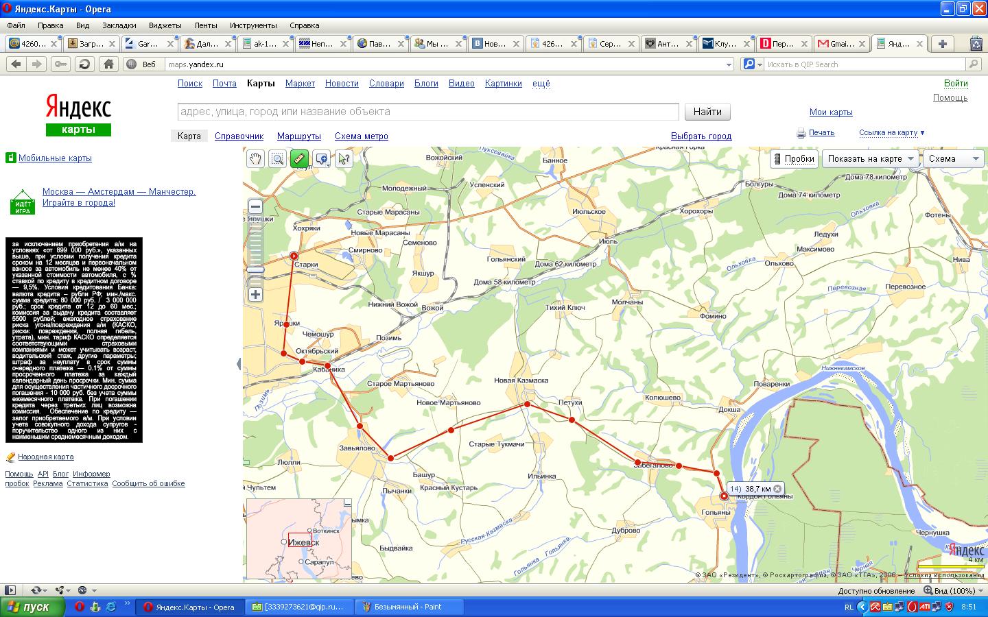Click the RL language indicator in tray
The height and width of the screenshot is (617, 988).
point(849,607)
